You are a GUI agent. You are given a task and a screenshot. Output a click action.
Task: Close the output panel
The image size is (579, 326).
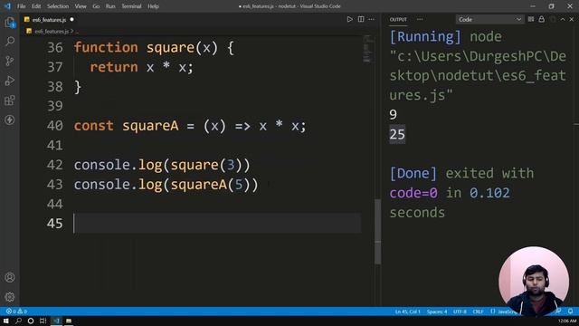572,19
